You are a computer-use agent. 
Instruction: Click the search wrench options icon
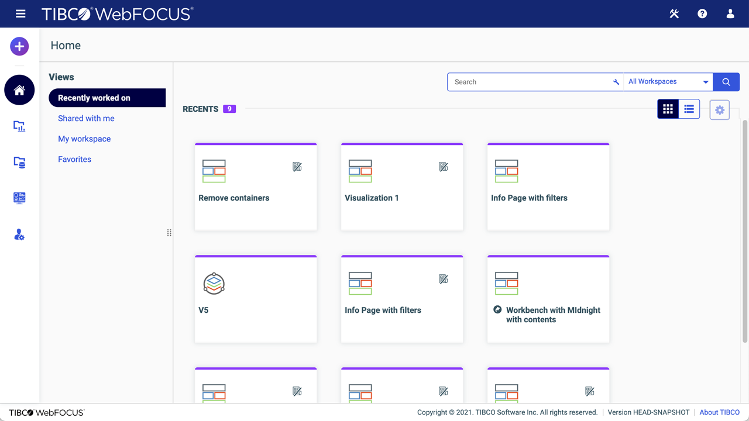coord(616,82)
